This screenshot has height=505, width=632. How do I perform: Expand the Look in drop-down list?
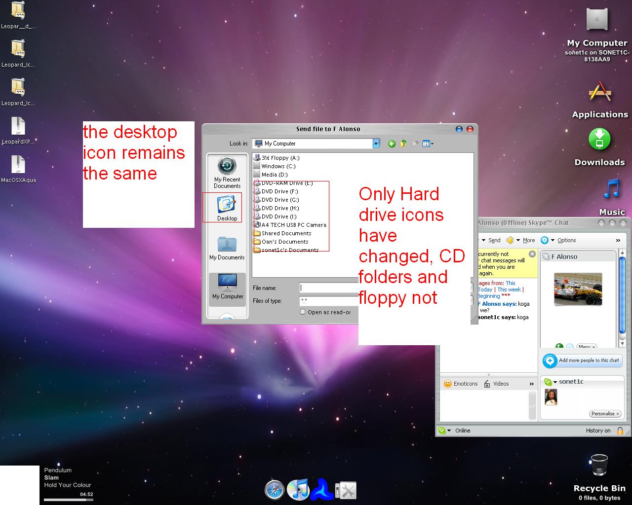tap(376, 144)
